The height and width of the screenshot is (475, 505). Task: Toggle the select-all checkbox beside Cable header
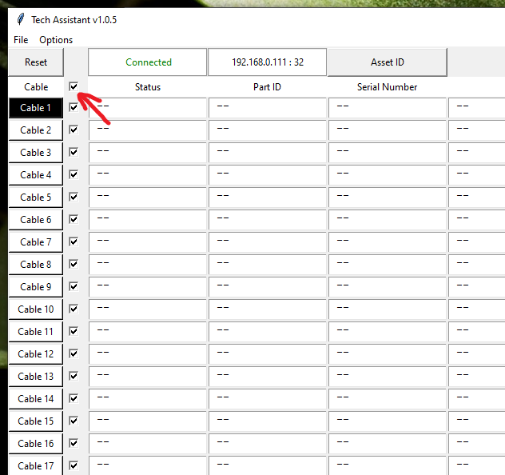tap(74, 86)
